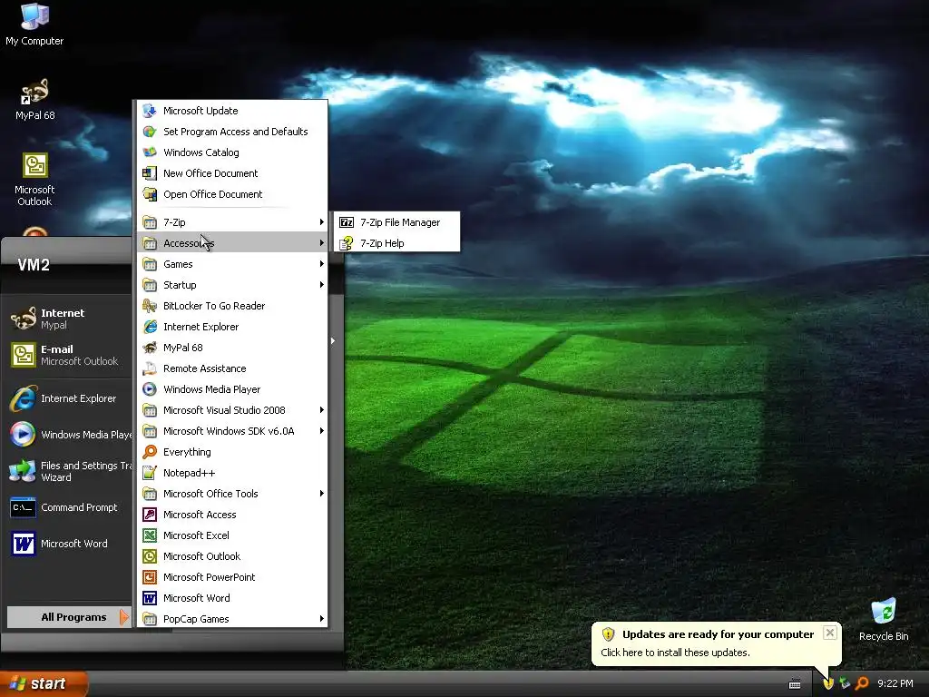Expand the Games submenu arrow
The image size is (929, 697).
(x=322, y=264)
